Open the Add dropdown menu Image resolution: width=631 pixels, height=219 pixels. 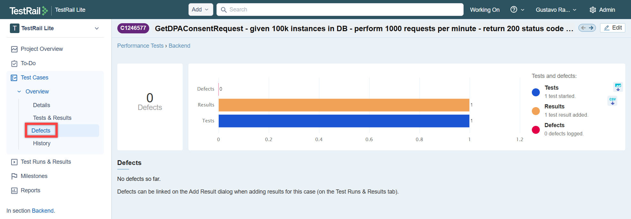tap(200, 10)
